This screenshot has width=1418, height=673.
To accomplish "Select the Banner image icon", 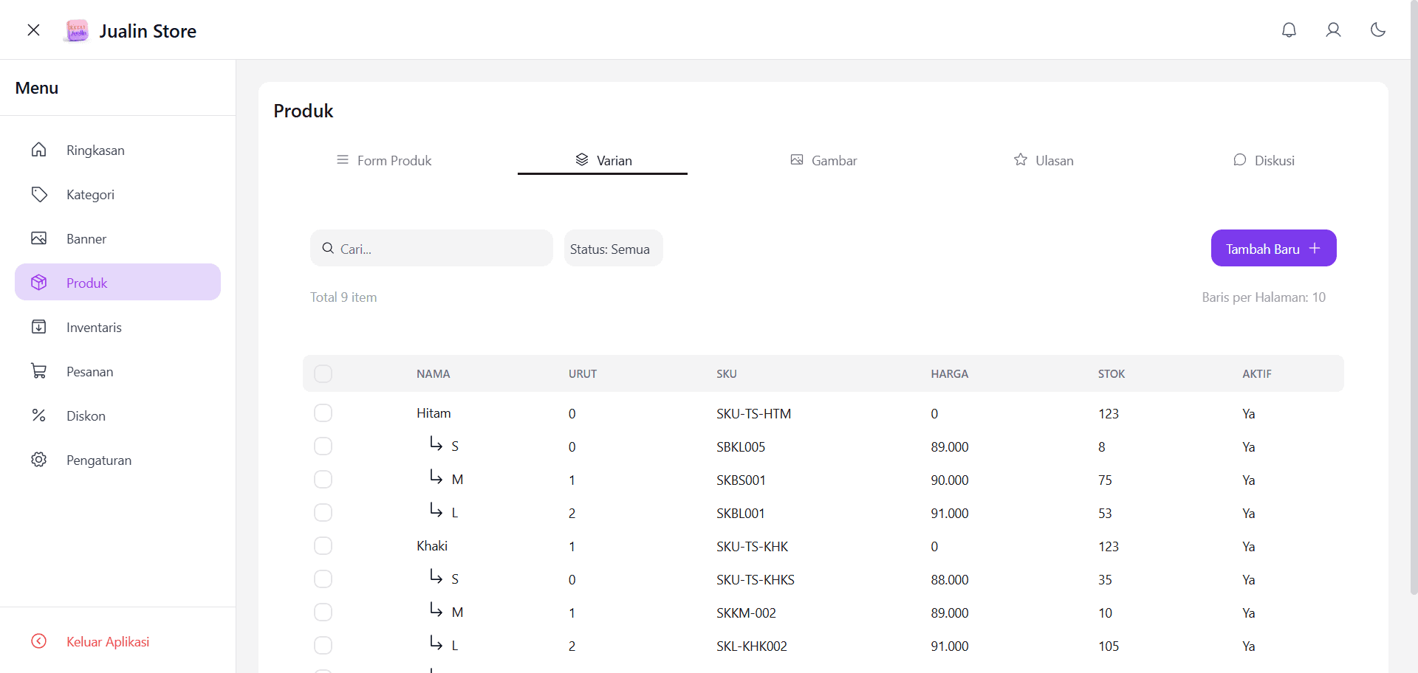I will (x=39, y=238).
